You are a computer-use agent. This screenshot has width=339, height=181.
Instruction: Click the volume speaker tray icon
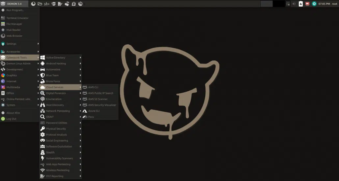pyautogui.click(x=294, y=4)
